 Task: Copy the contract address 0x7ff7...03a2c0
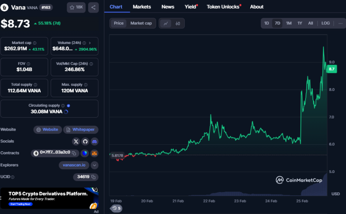point(74,153)
